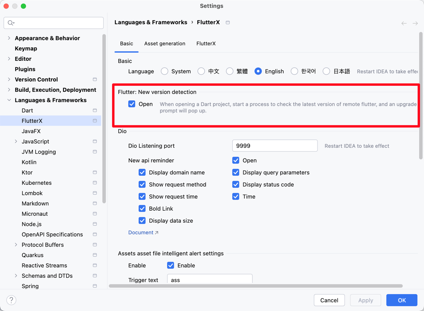The height and width of the screenshot is (311, 424).
Task: Click project-level icon next to Version Control
Action: 95,80
